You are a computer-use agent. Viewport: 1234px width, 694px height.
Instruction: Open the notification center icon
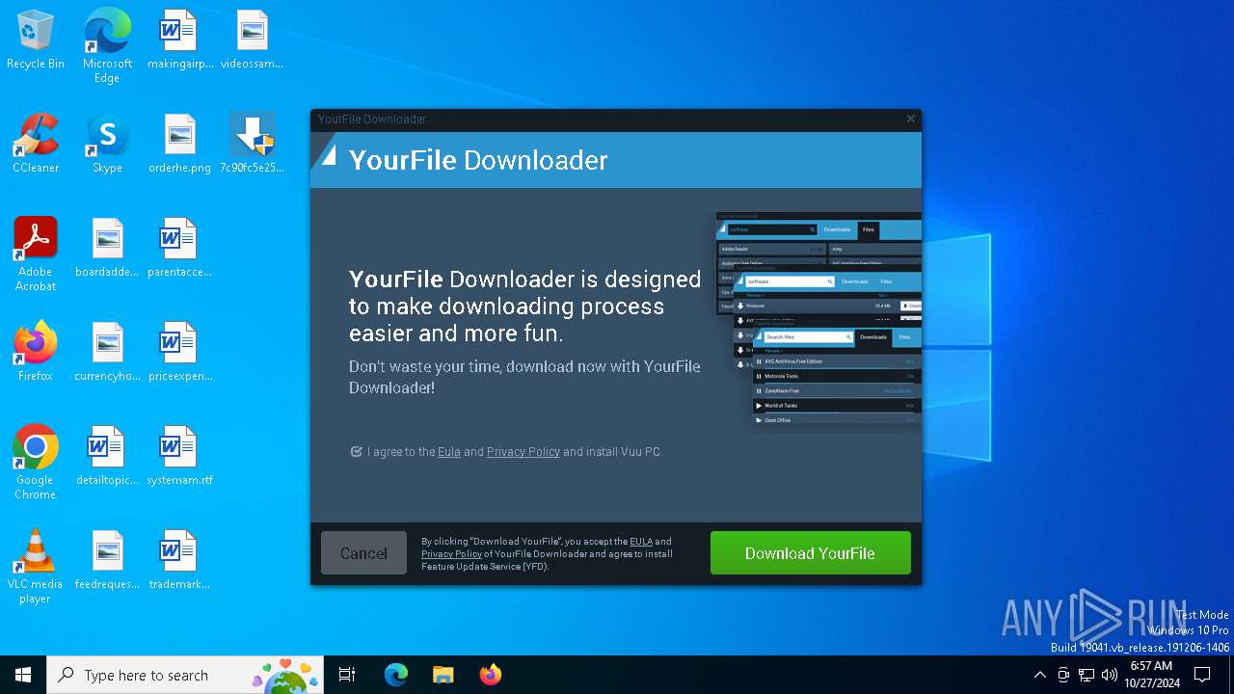coord(1202,675)
